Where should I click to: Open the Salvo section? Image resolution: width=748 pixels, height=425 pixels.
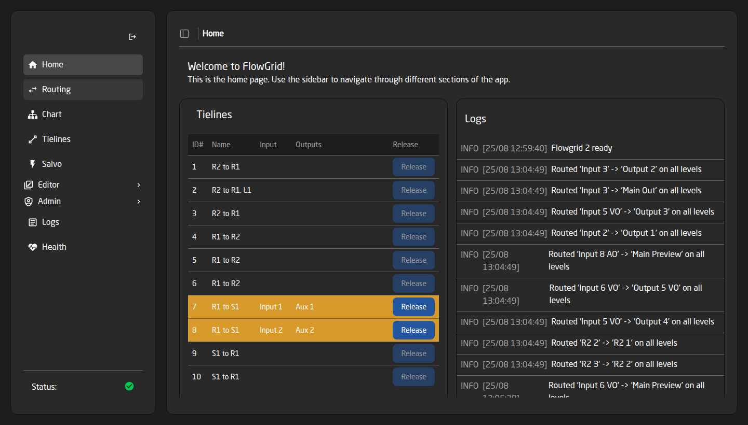pyautogui.click(x=83, y=164)
